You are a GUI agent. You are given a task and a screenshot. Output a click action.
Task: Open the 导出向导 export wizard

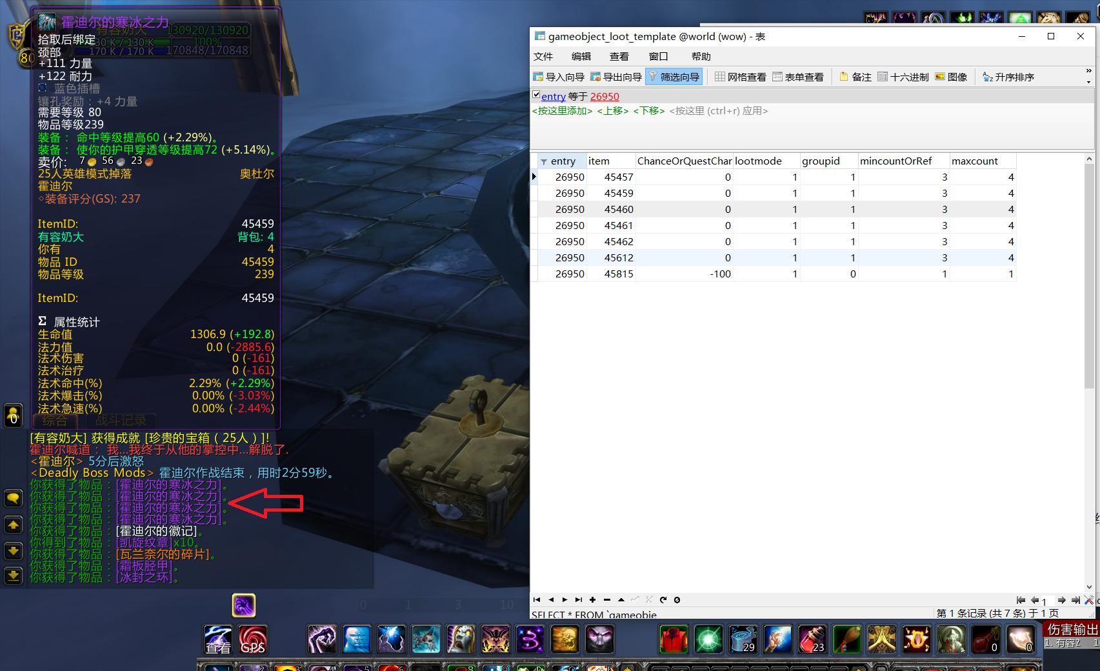[615, 77]
